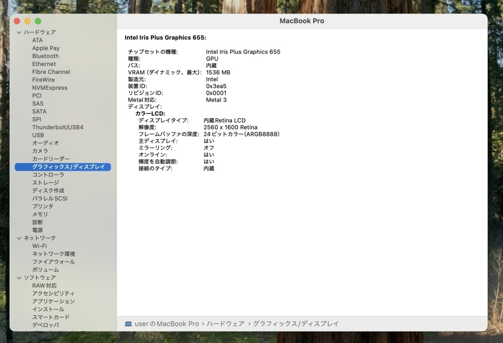Select ATA in the sidebar

point(37,40)
